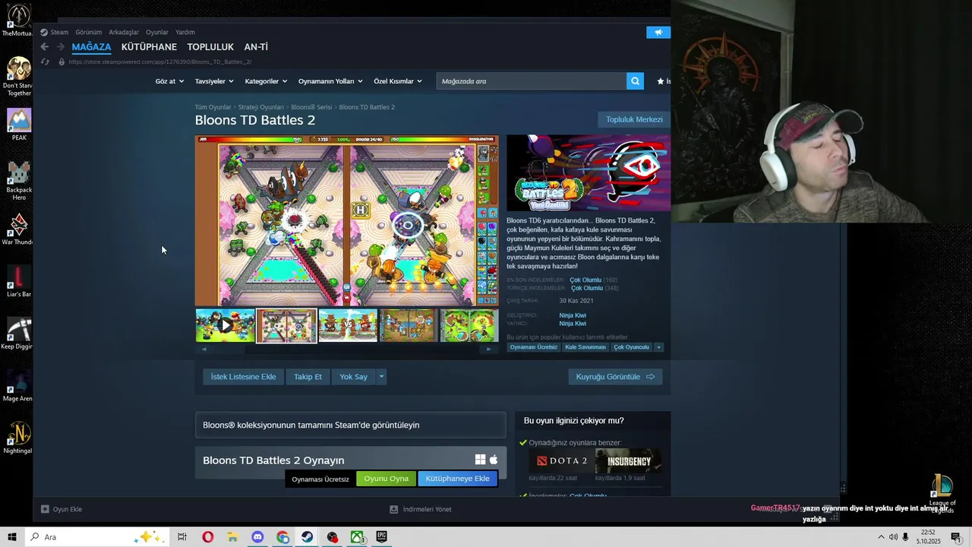This screenshot has width=972, height=547.
Task: Show hidden system tray icons chevron
Action: click(x=881, y=537)
